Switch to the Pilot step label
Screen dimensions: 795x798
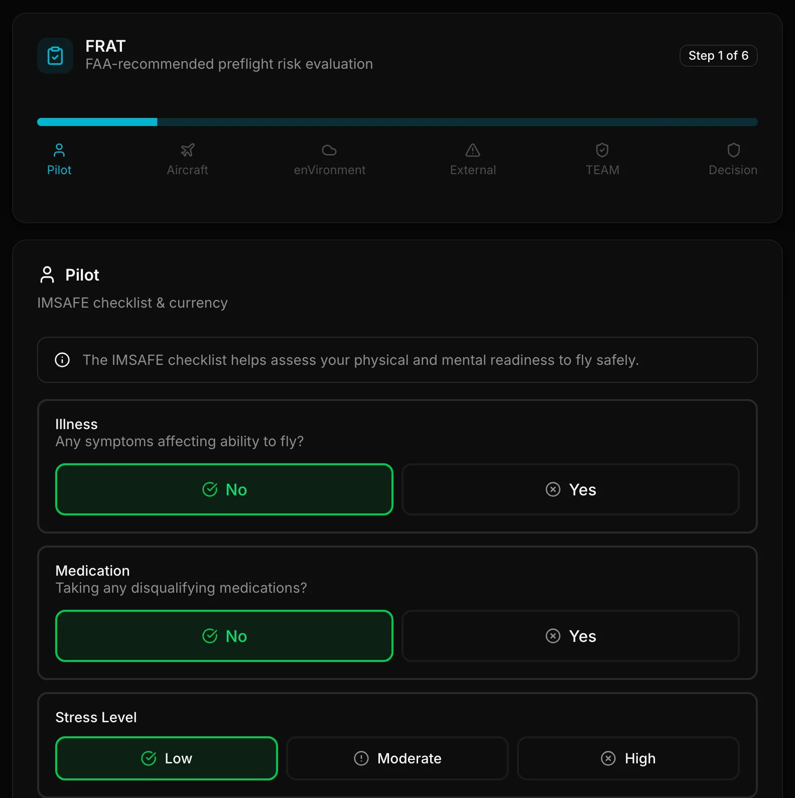pos(59,170)
